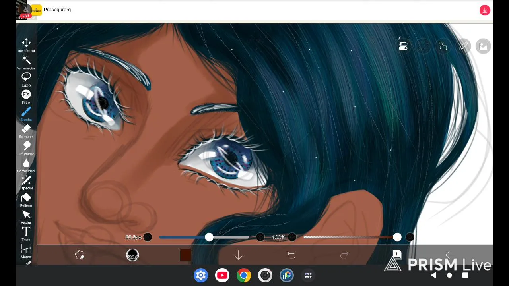This screenshot has height=286, width=509.
Task: Pick the Vector tool
Action: pyautogui.click(x=26, y=217)
